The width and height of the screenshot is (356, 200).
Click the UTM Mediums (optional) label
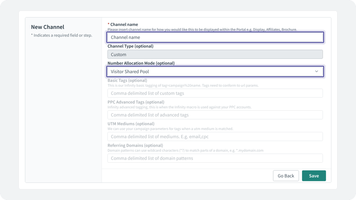(131, 124)
